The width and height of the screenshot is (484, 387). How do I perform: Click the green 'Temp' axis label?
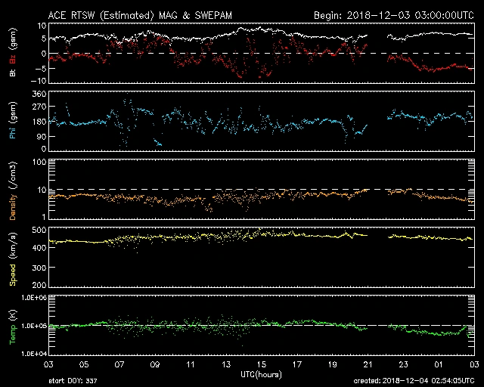pos(13,335)
